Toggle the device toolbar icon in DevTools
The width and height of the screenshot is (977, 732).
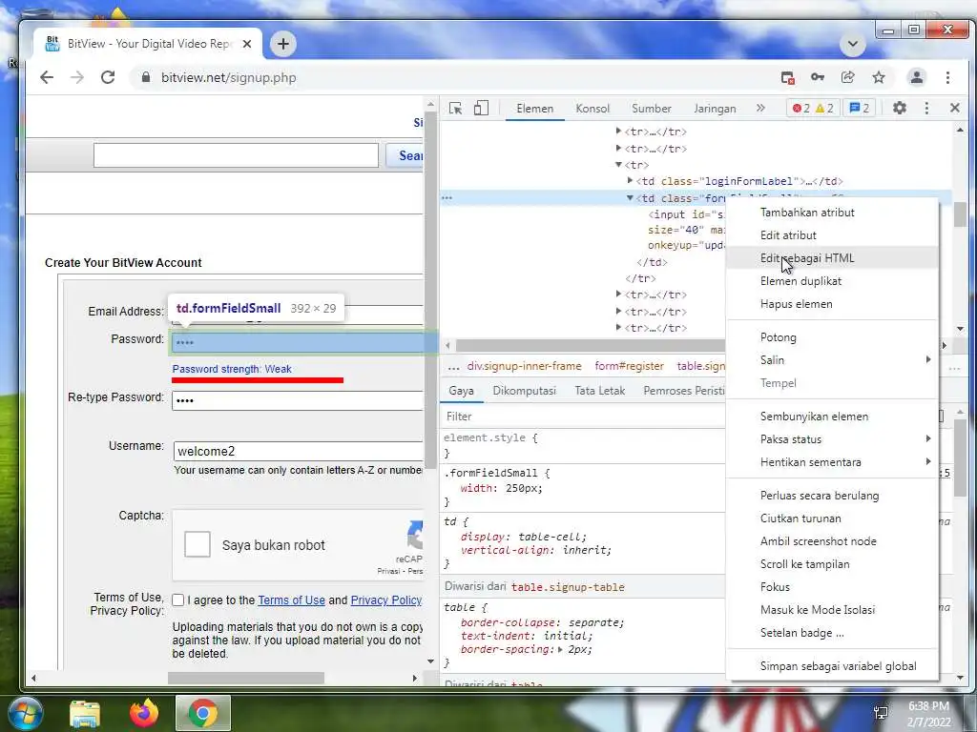point(481,109)
